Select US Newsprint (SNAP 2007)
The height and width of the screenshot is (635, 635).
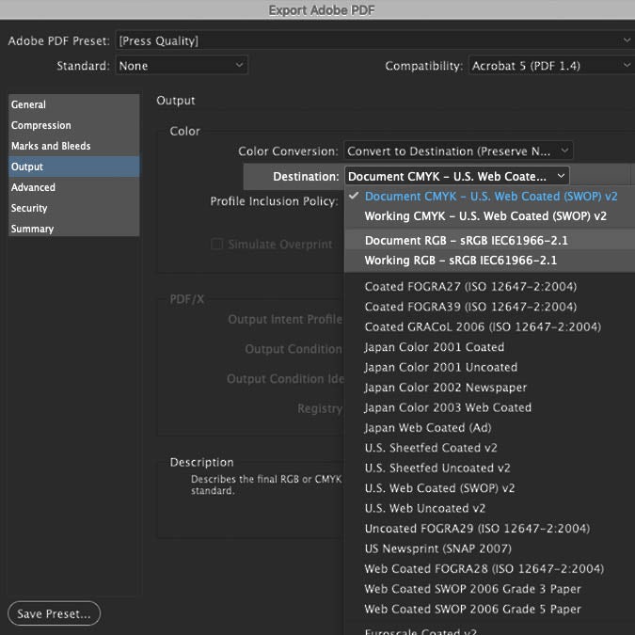[x=438, y=548]
